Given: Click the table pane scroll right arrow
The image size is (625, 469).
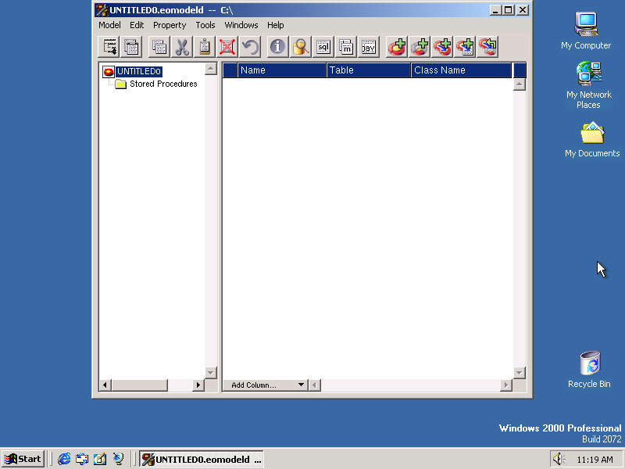Looking at the screenshot, I should 505,385.
